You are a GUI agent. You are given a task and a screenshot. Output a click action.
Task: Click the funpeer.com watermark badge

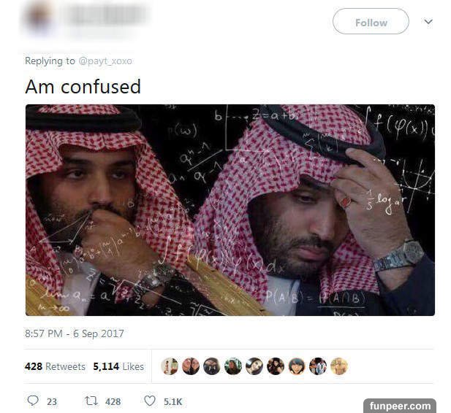400,406
